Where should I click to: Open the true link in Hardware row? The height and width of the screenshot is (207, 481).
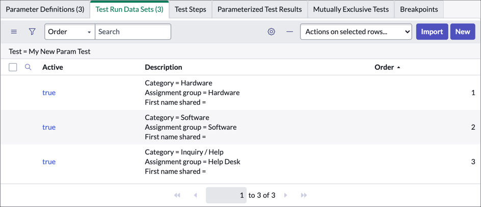[49, 93]
